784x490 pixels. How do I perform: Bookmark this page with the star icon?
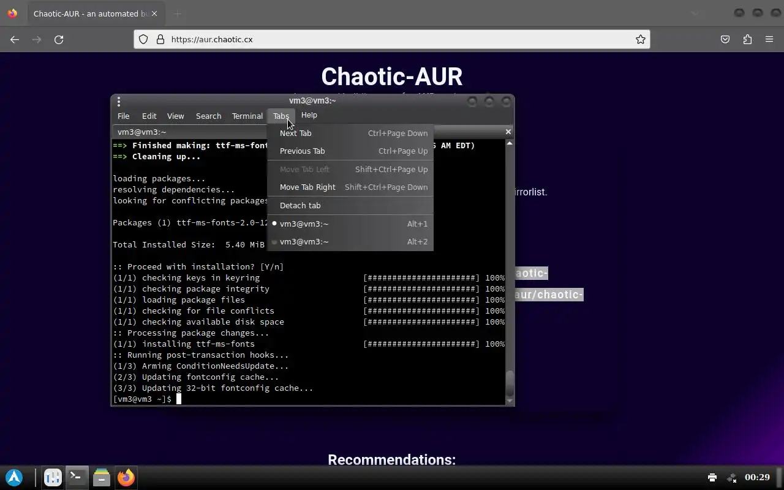click(640, 39)
